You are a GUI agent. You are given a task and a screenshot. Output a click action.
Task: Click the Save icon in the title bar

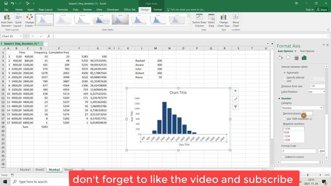6,4
